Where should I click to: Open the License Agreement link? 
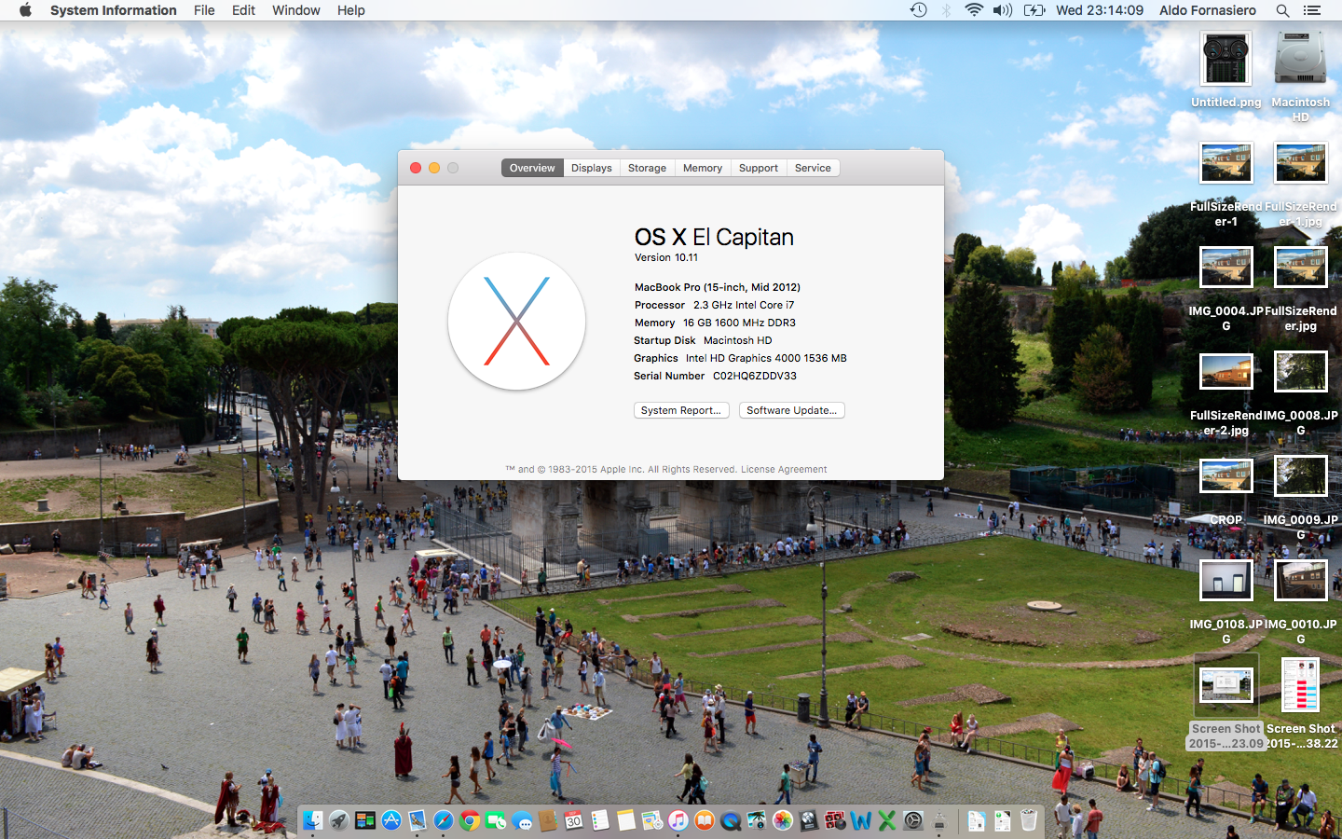[x=784, y=470]
